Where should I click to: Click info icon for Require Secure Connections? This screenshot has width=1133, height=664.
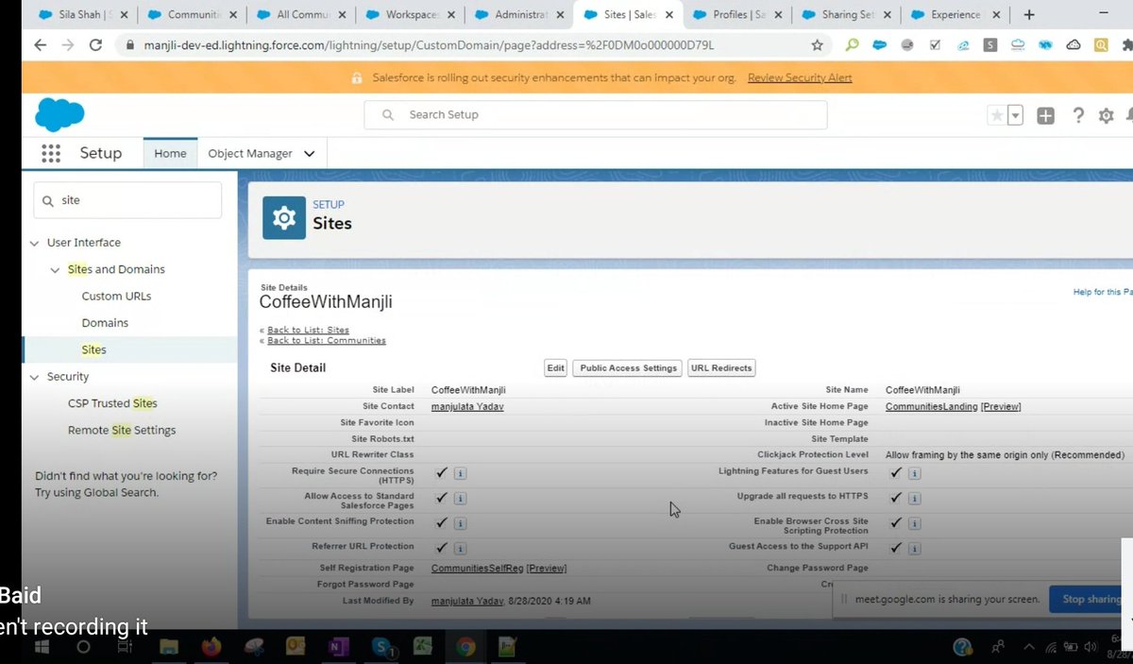(x=460, y=473)
